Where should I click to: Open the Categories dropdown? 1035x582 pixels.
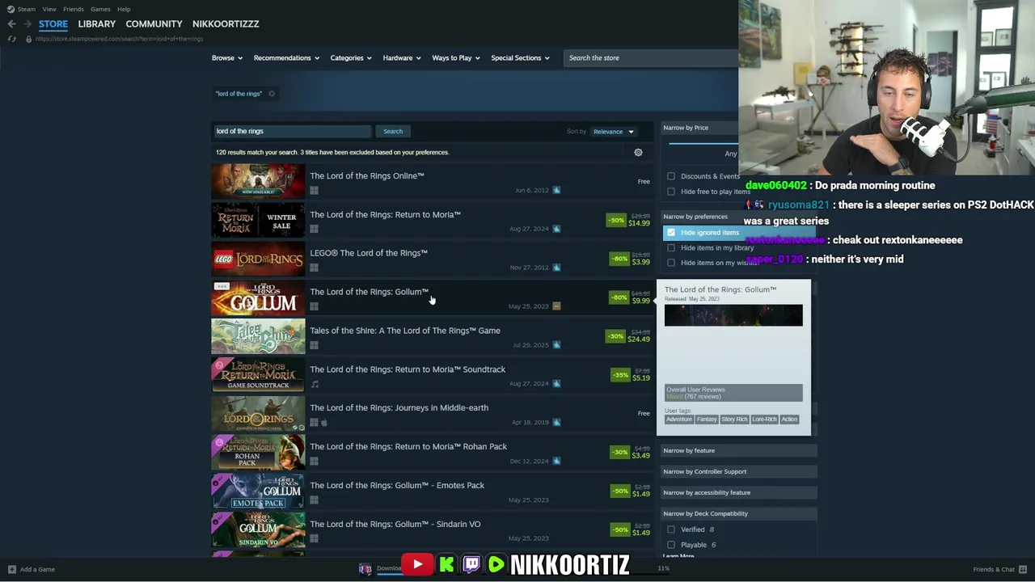click(x=351, y=58)
